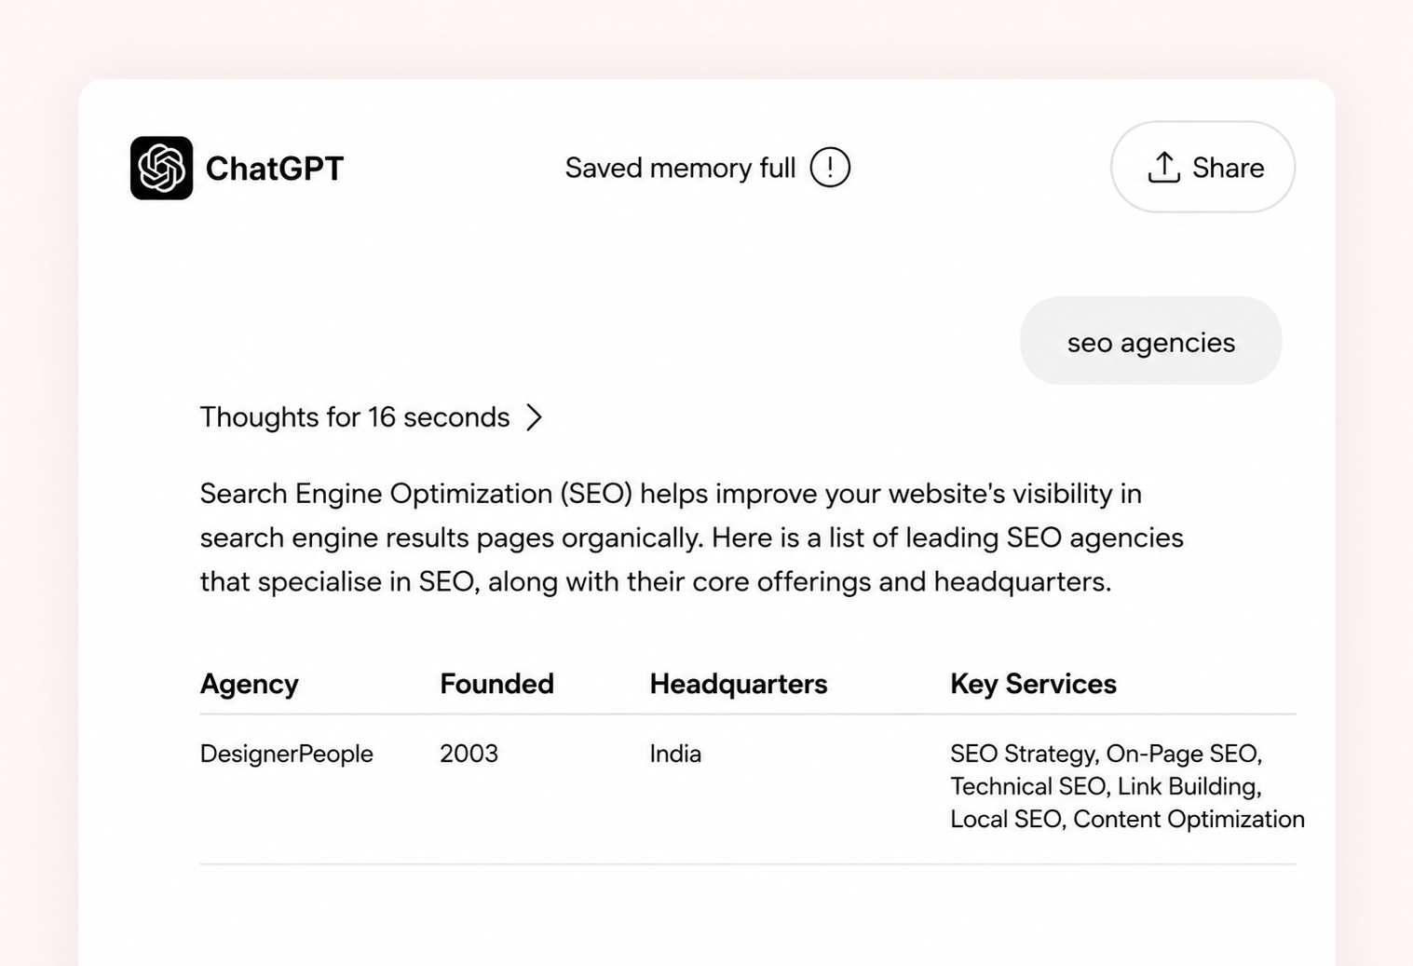Click the SEO Strategy services cell
This screenshot has width=1413, height=966.
click(x=1127, y=786)
